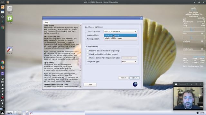Click the '2b. Preferences' heading

[91, 47]
